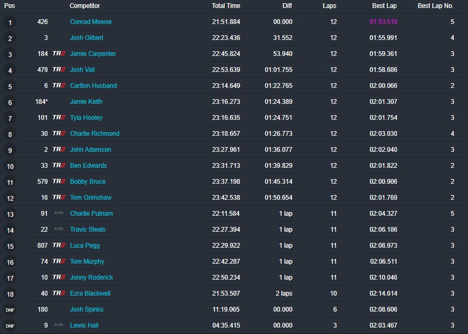Click the Total Time column header
Viewport: 468px width, 334px height.
226,6
